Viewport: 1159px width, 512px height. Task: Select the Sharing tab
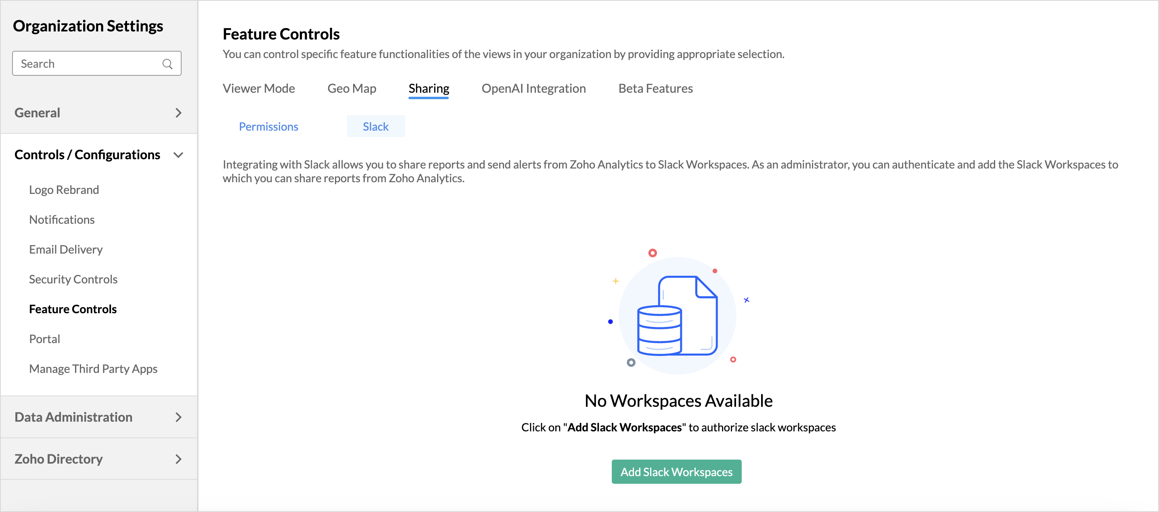point(428,89)
